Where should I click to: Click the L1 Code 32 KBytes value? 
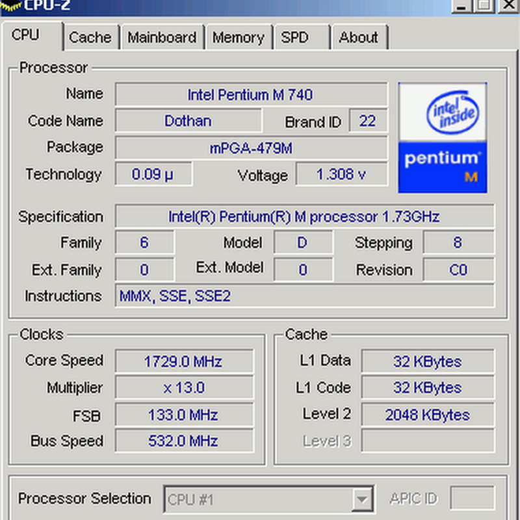(428, 387)
